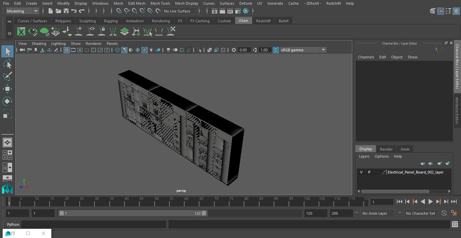Toggle isolate select icon
Image resolution: width=461 pixels, height=238 pixels.
tap(199, 50)
